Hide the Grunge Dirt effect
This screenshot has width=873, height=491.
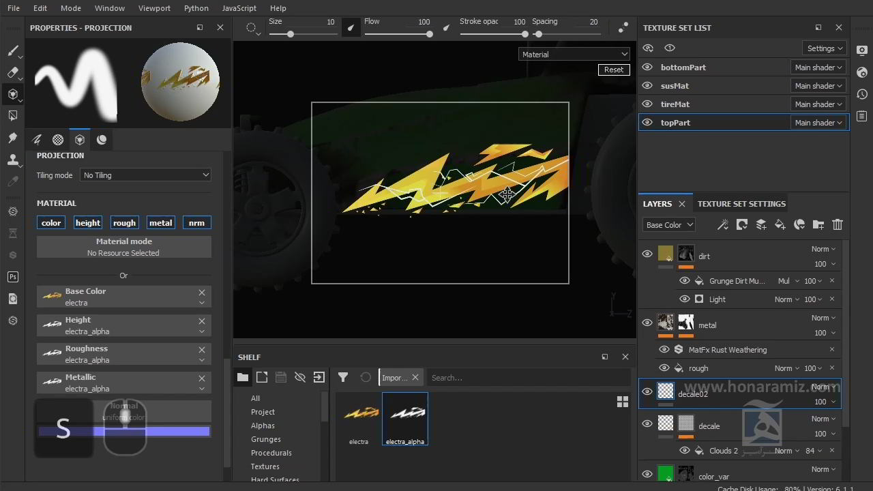pyautogui.click(x=685, y=281)
